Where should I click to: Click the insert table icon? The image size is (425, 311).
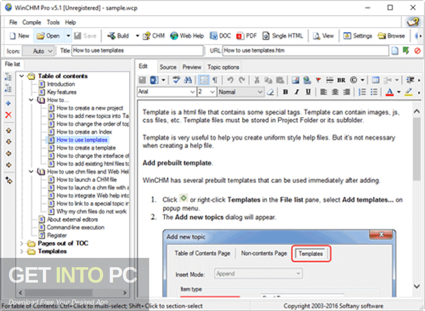[x=375, y=80]
